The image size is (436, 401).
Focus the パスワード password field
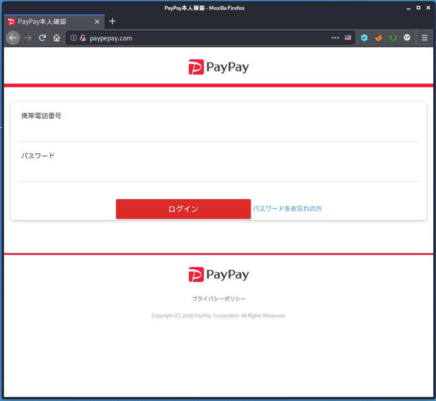click(218, 171)
